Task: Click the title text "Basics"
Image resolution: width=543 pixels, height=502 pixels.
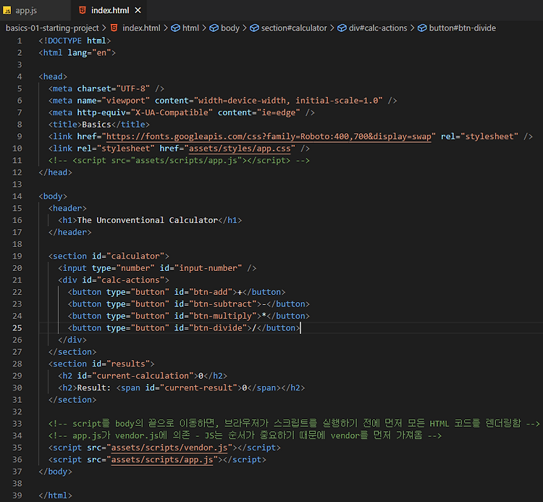Action: 96,125
